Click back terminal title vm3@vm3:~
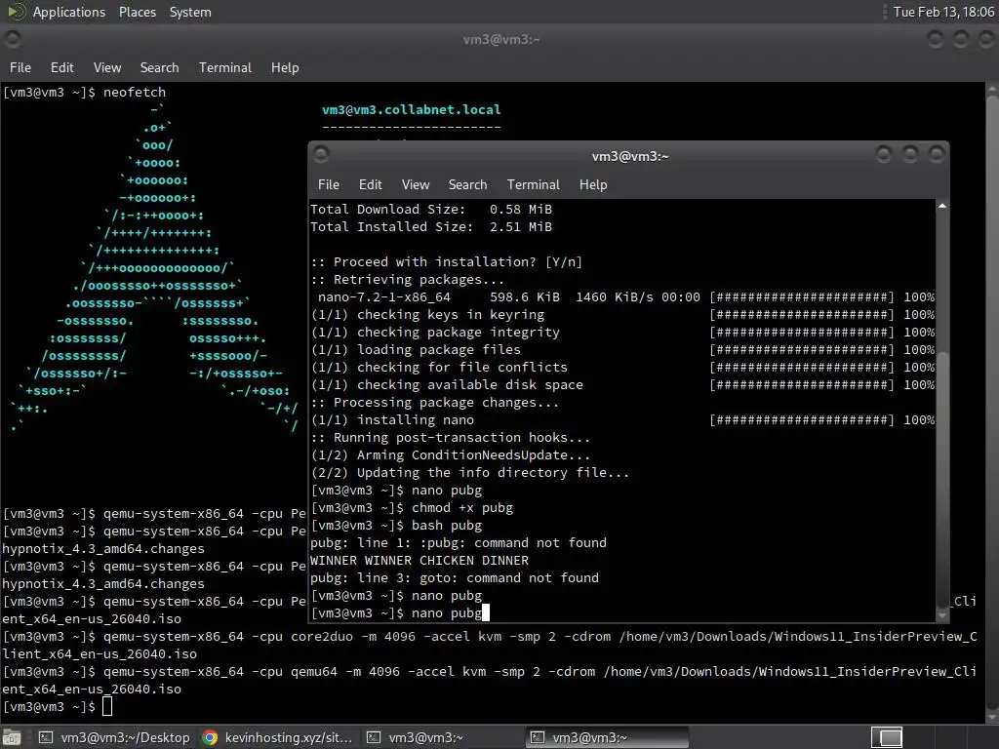999x749 pixels. (501, 39)
